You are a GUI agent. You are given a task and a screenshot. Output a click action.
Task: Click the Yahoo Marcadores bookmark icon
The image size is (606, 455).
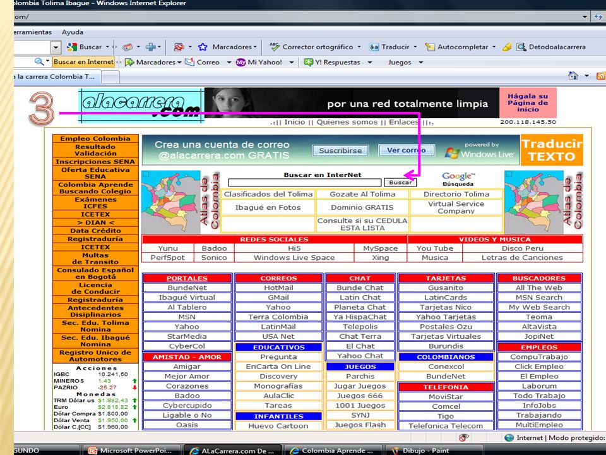pos(129,62)
